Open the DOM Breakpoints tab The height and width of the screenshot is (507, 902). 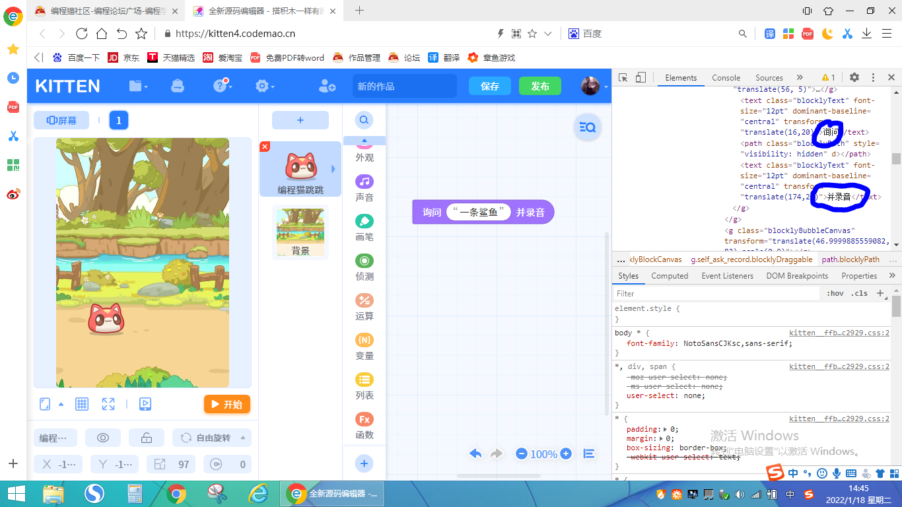point(797,276)
